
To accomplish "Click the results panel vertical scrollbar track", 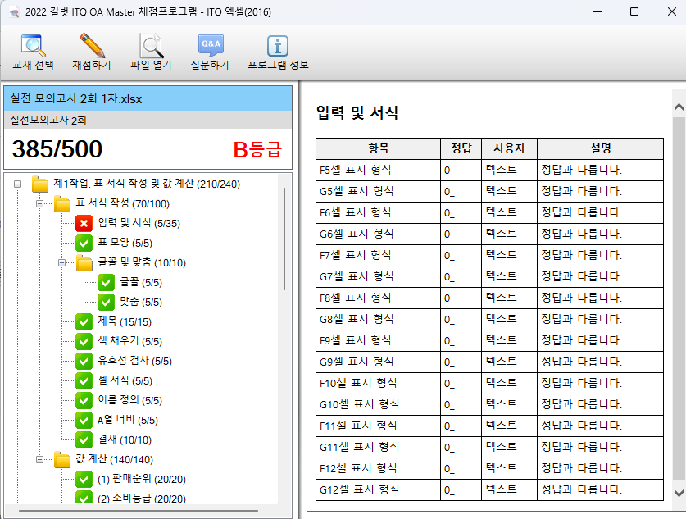I will click(x=679, y=300).
